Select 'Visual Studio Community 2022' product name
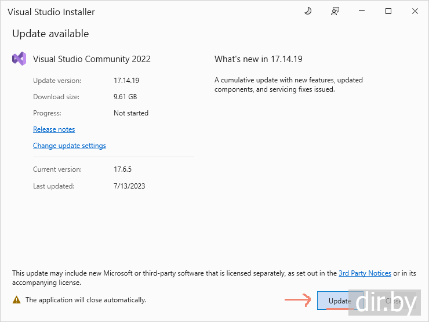 (x=92, y=59)
